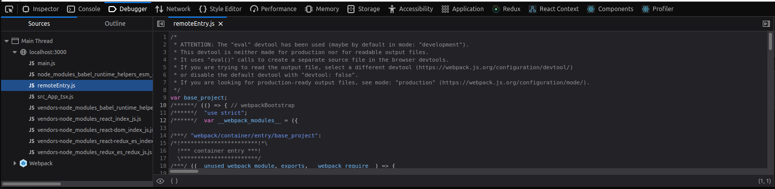Click the editor vertical scrollbar
775x189 pixels.
[771, 41]
